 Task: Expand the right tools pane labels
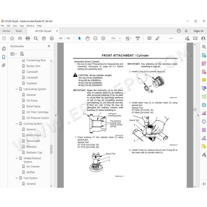click(204, 184)
